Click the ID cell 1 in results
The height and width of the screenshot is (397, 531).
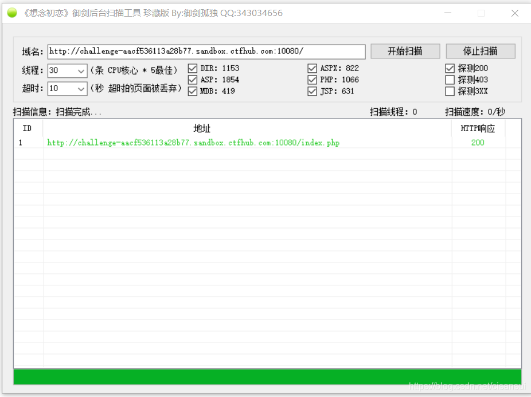[21, 143]
